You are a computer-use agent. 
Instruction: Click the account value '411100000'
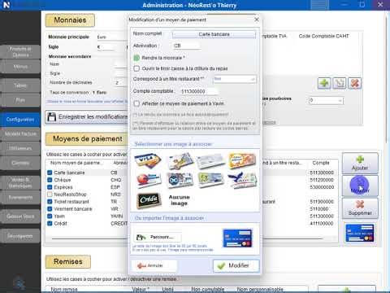(x=322, y=224)
